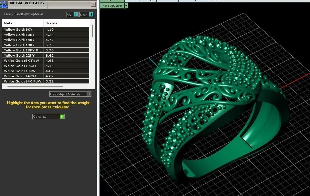This screenshot has height=196, width=310.
Task: Click the 4.67 grams value
Action: 49,76
